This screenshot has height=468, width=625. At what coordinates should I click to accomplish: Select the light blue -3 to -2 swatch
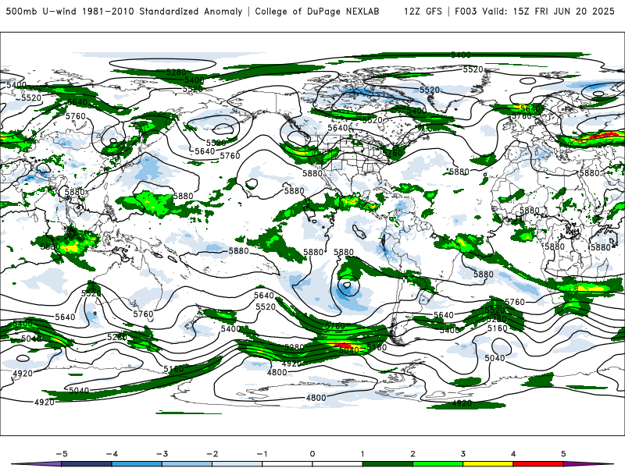tap(187, 464)
